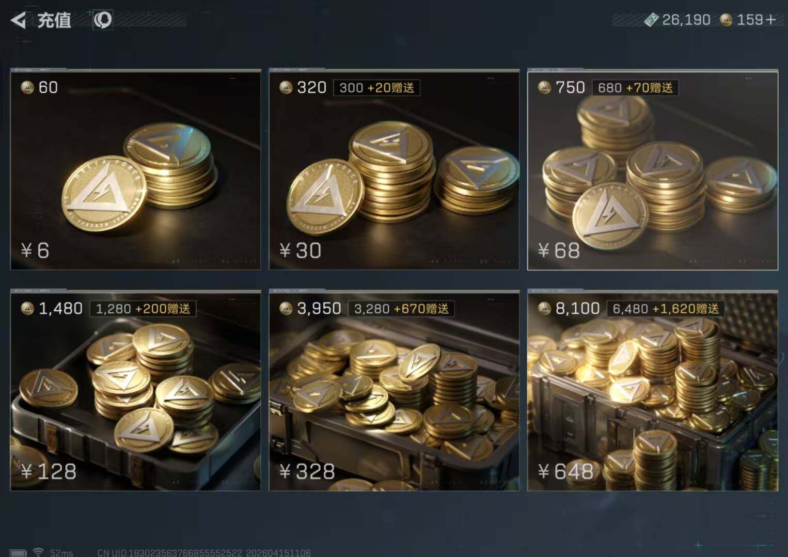
Task: Tap the coin icon beside 60
Action: pos(27,87)
